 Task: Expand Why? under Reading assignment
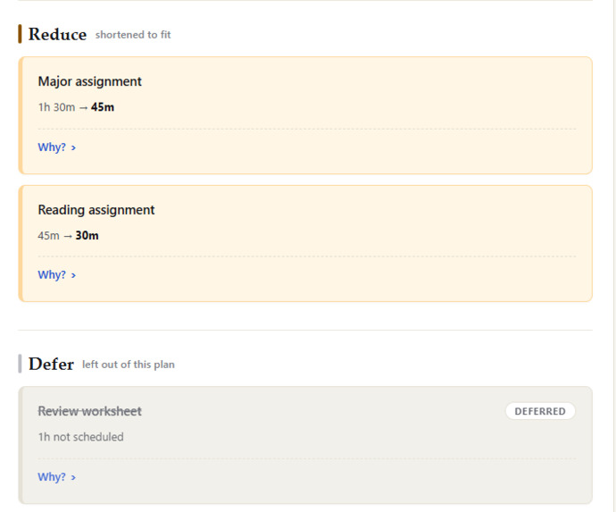point(56,274)
